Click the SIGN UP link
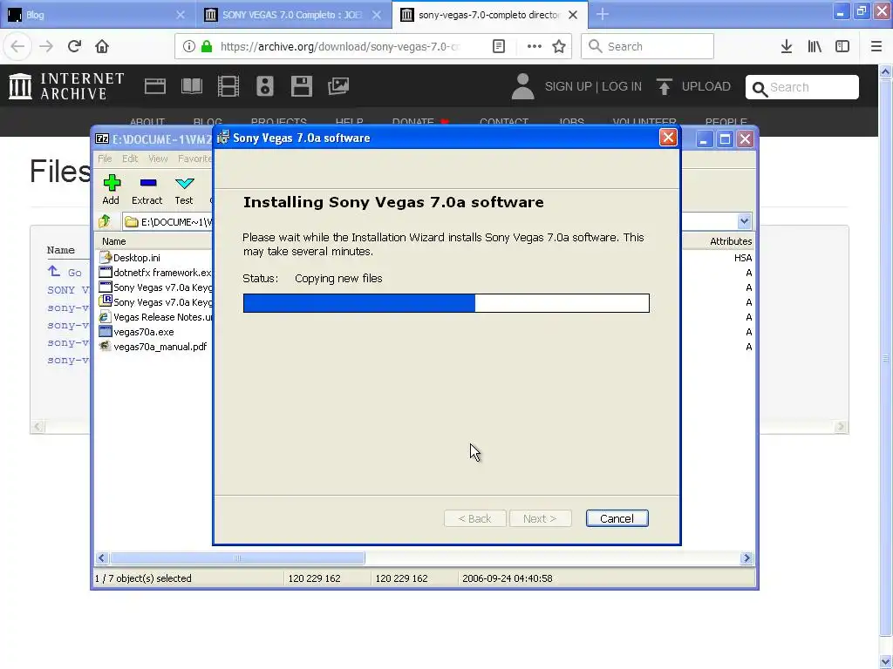Viewport: 893px width, 669px height. (x=568, y=86)
